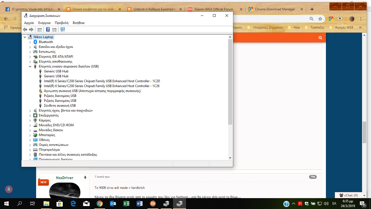The image size is (371, 209).
Task: Open the Windows Start menu
Action: click(x=7, y=204)
